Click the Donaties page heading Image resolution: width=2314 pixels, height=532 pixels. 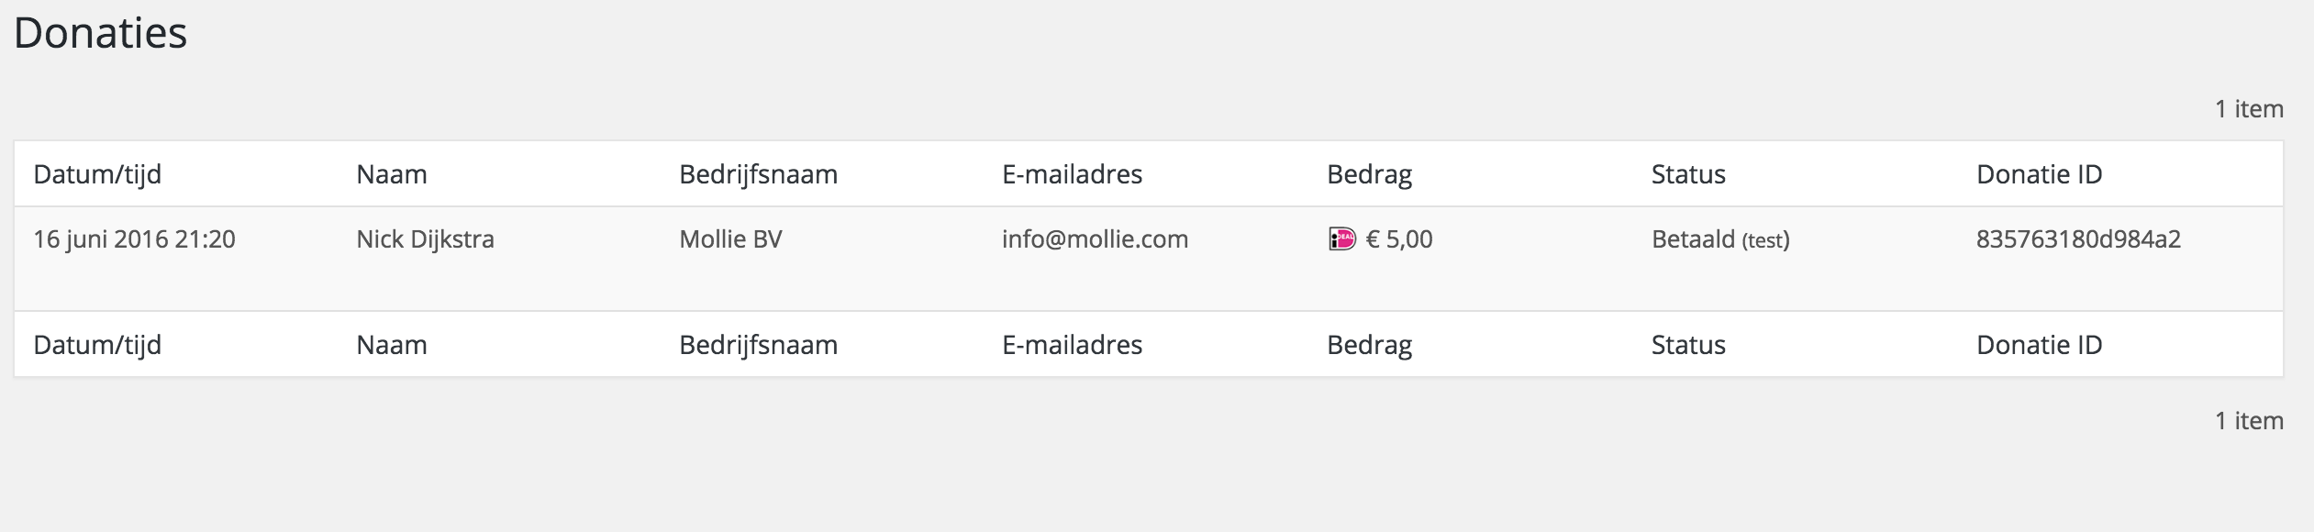tap(100, 33)
